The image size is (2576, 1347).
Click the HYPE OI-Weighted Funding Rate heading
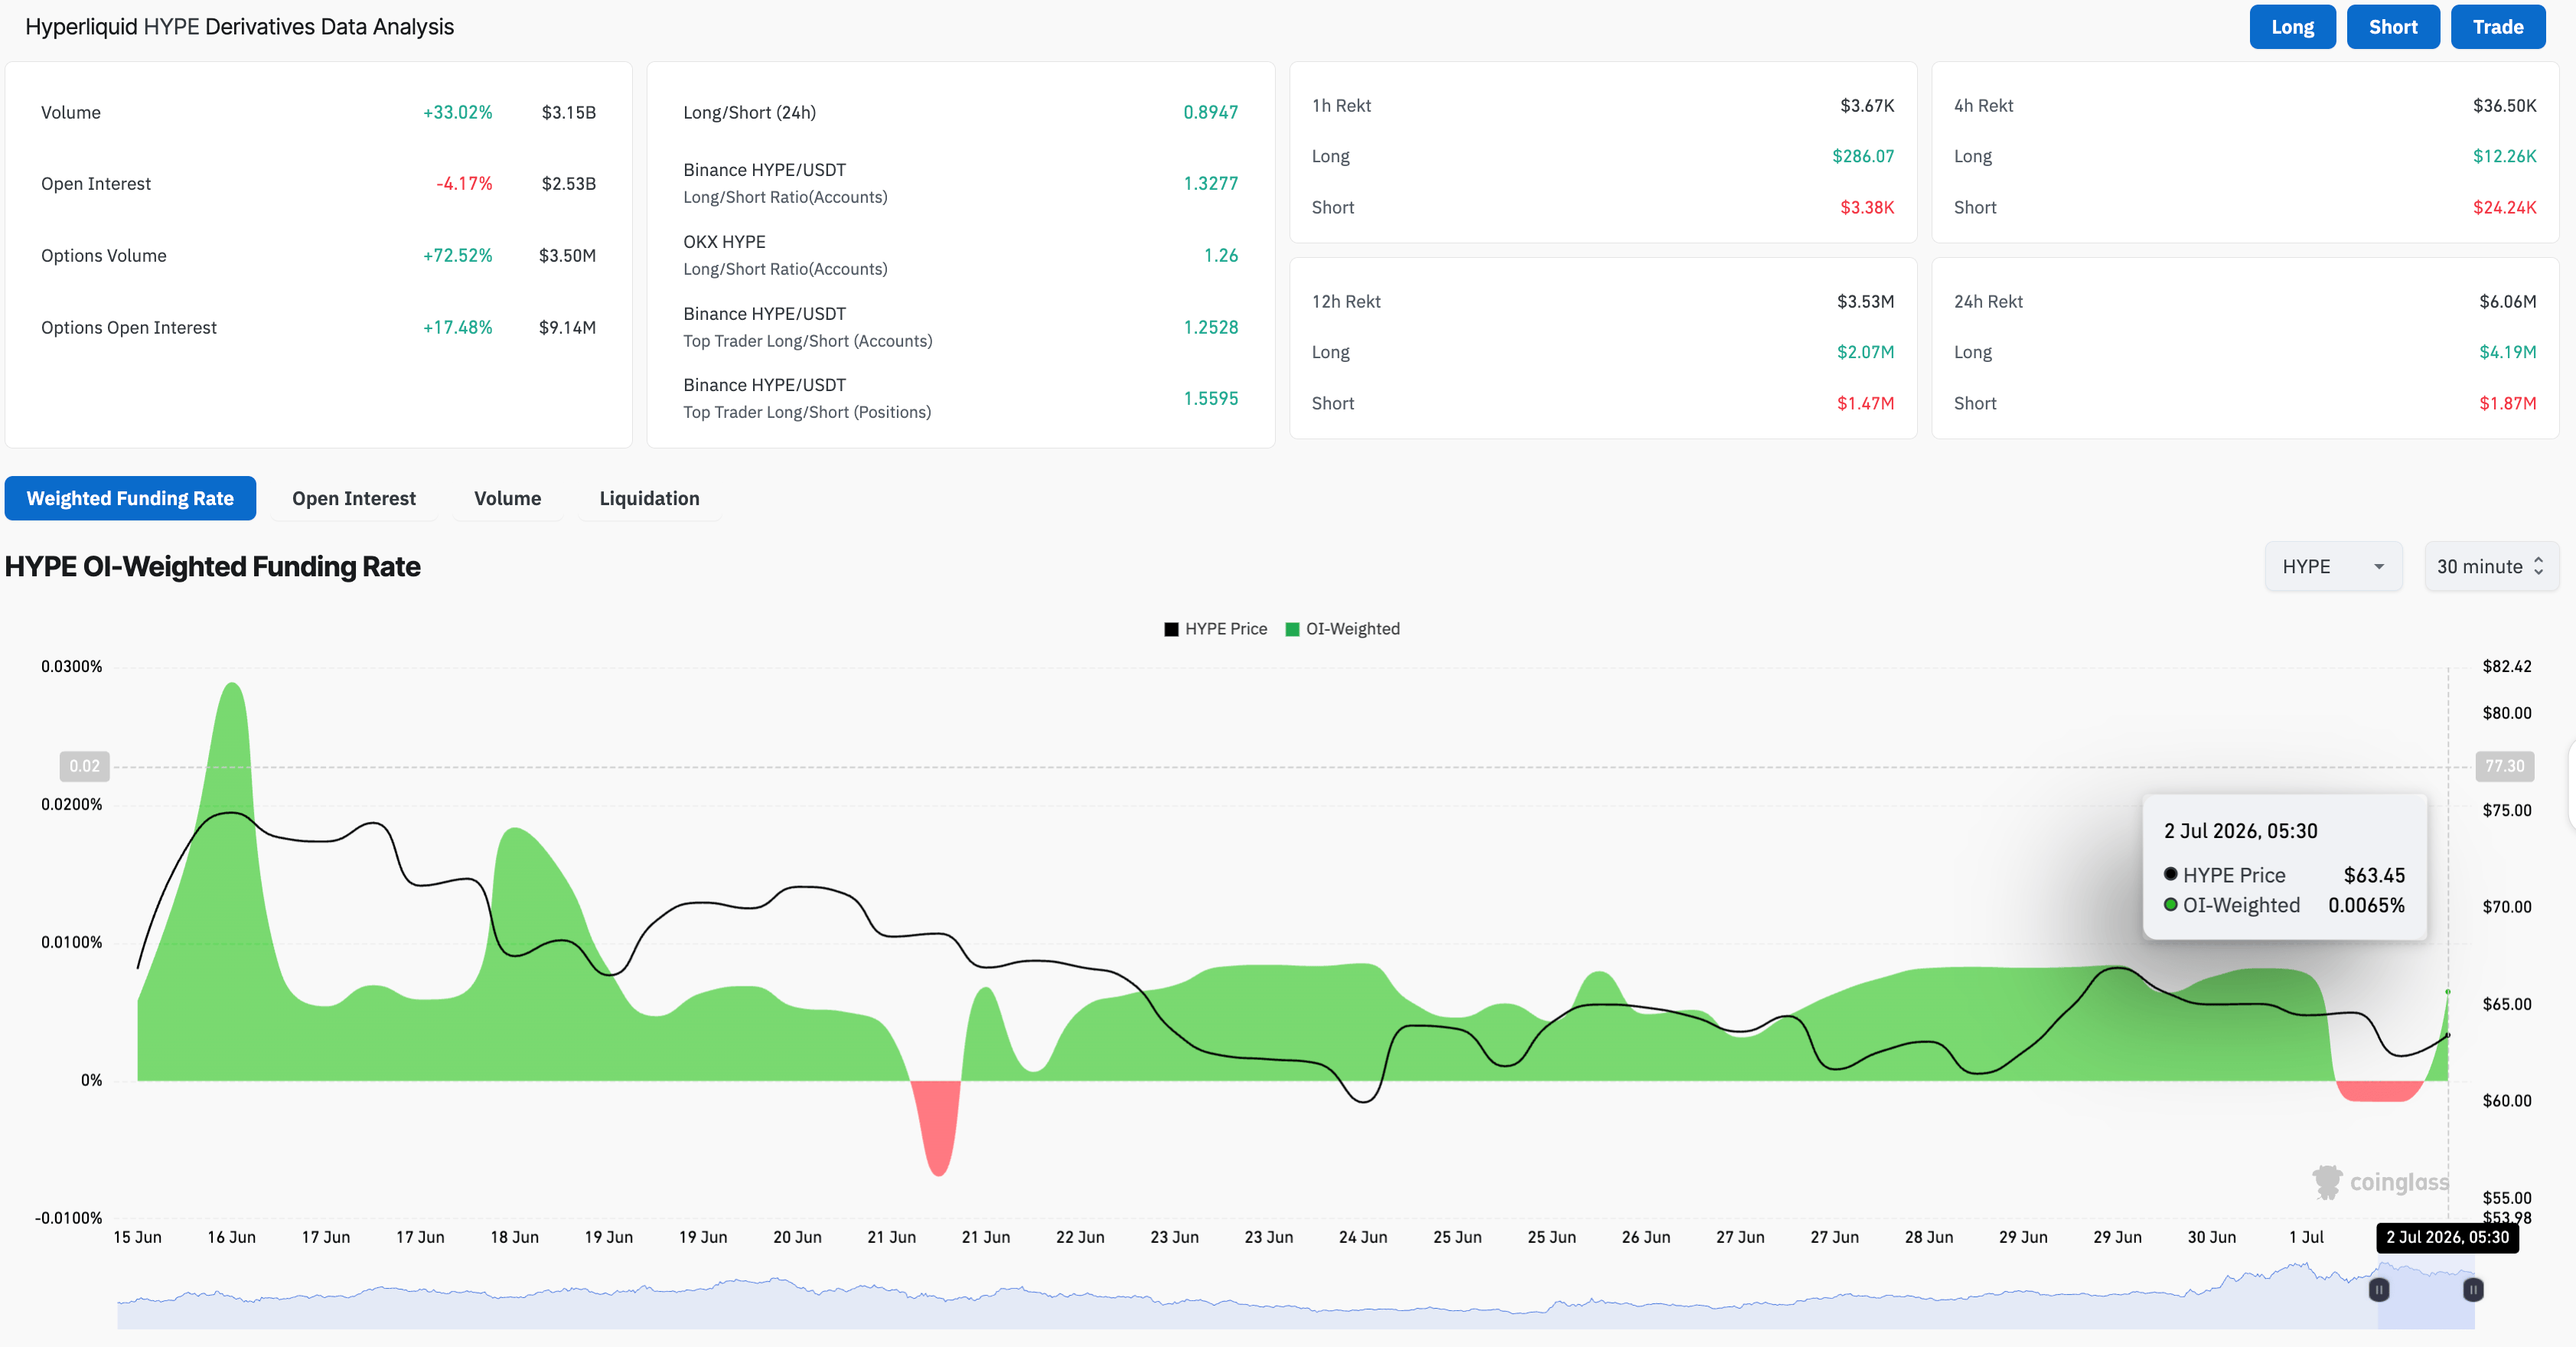(x=212, y=566)
